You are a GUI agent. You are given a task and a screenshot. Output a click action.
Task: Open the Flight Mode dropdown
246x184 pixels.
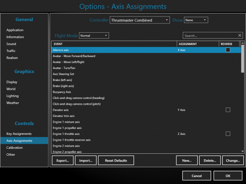(94, 36)
